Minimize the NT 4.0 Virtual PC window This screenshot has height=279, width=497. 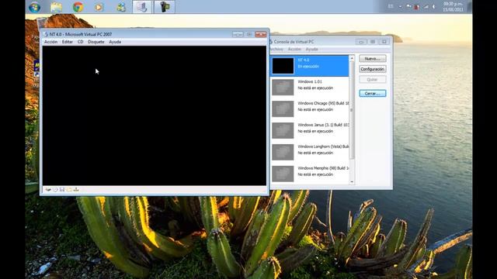pyautogui.click(x=238, y=34)
